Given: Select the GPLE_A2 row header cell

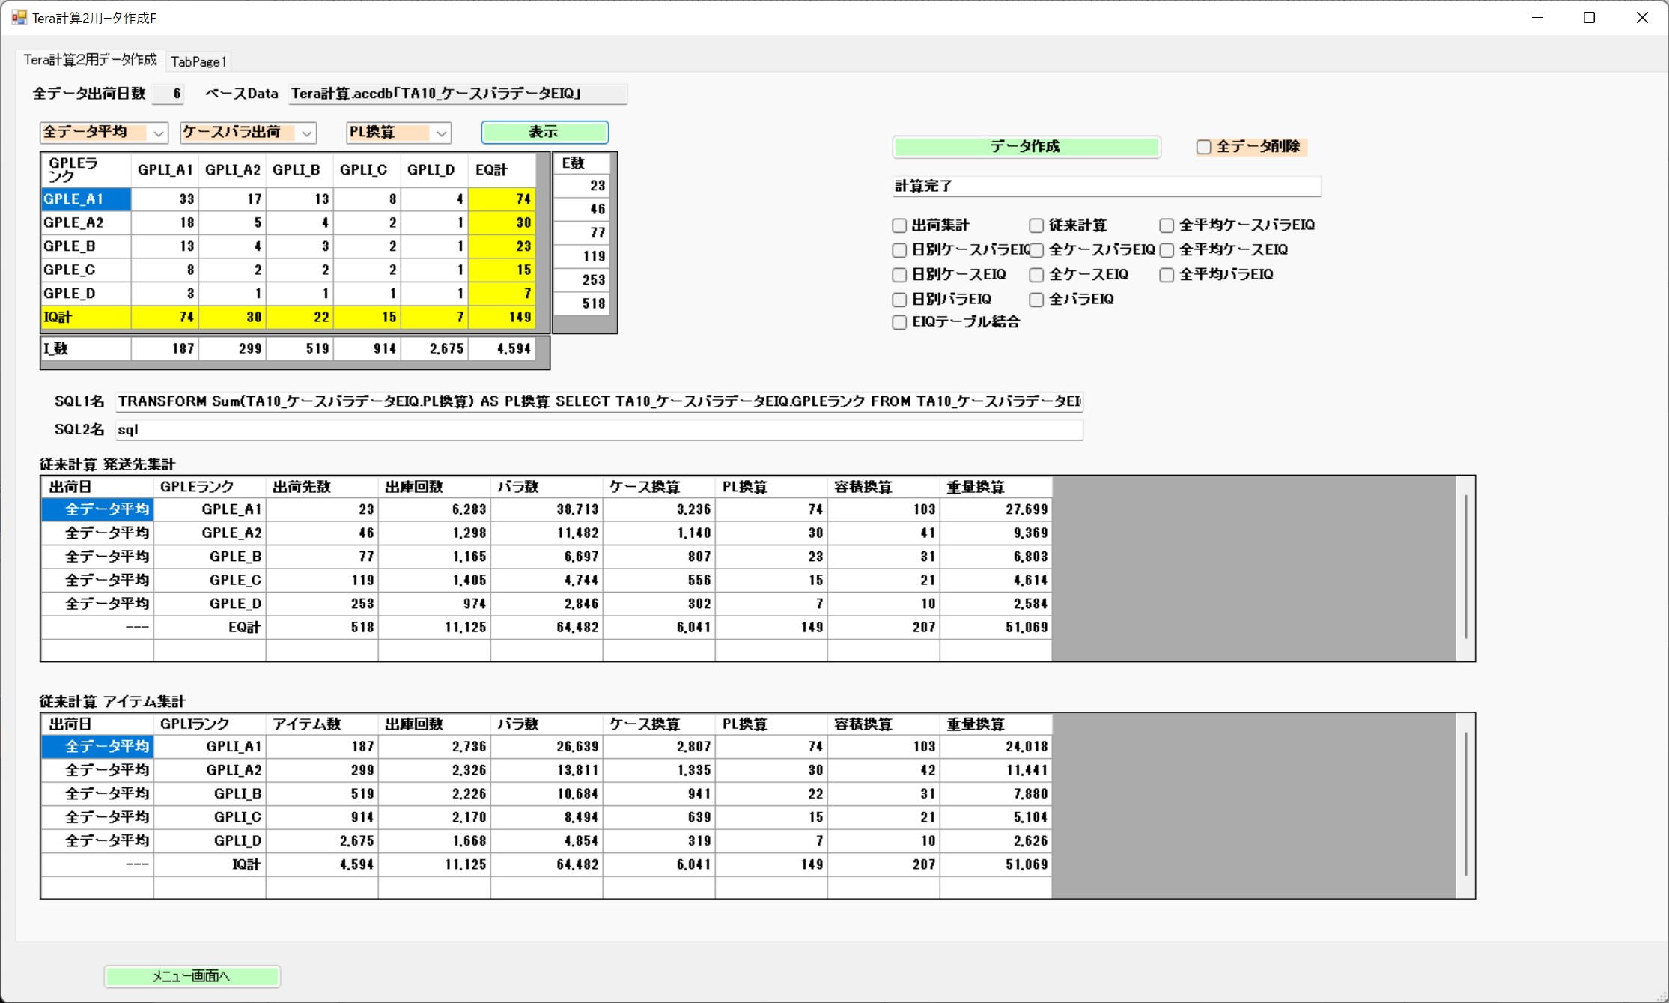Looking at the screenshot, I should tap(86, 222).
